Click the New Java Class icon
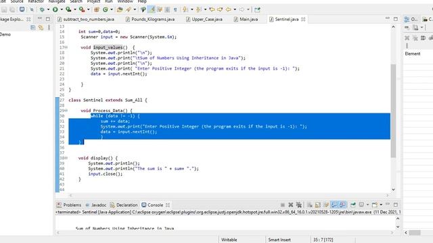Viewport: 433px width, 243px height. pyautogui.click(x=106, y=9)
